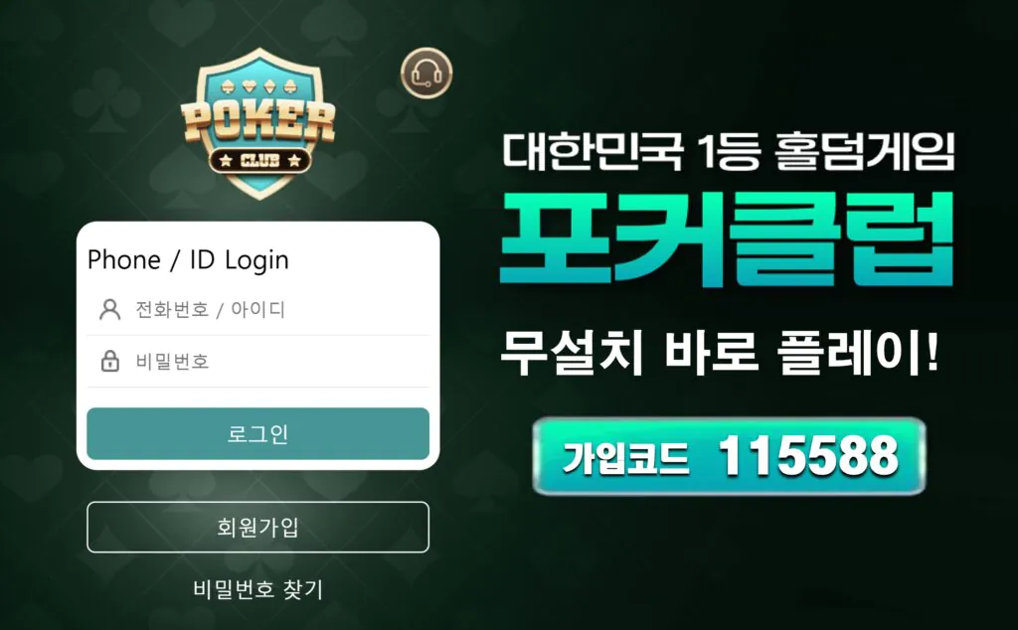Click the 115588 code number
The image size is (1018, 630).
coord(808,455)
